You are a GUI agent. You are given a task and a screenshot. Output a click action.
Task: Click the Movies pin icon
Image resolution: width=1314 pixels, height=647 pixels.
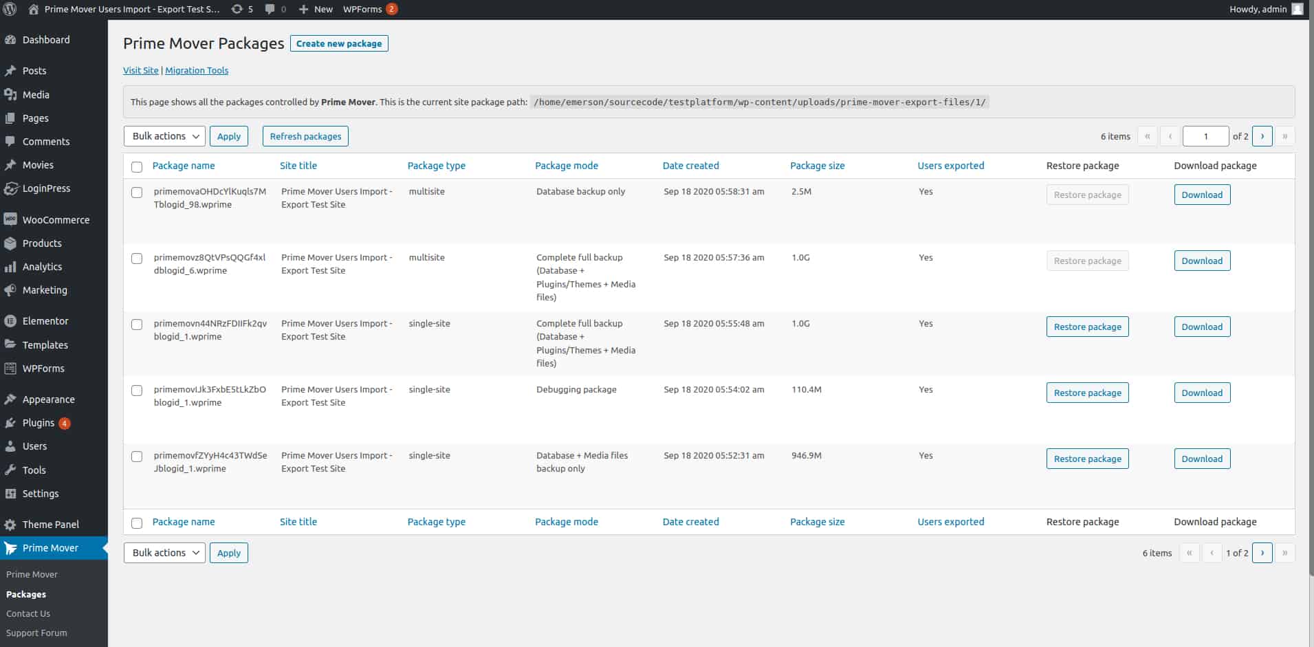coord(10,165)
